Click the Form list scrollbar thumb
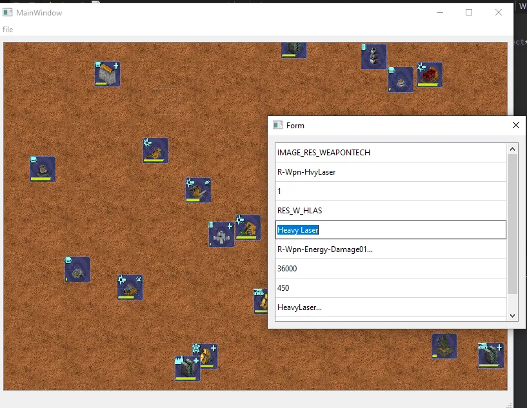This screenshot has width=527, height=408. tap(512, 224)
